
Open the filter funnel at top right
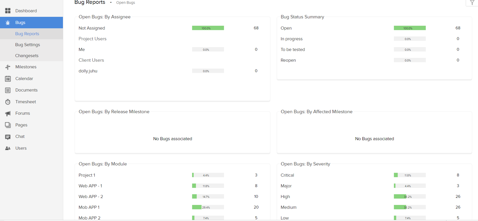[472, 3]
